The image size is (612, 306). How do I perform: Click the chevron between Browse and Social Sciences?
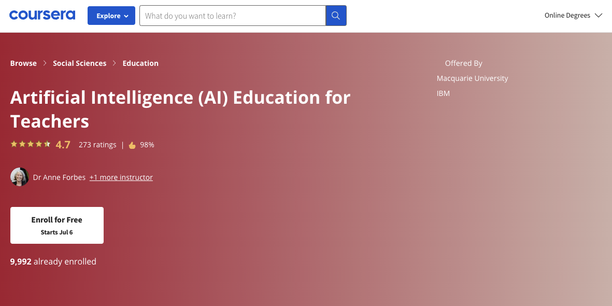[45, 63]
